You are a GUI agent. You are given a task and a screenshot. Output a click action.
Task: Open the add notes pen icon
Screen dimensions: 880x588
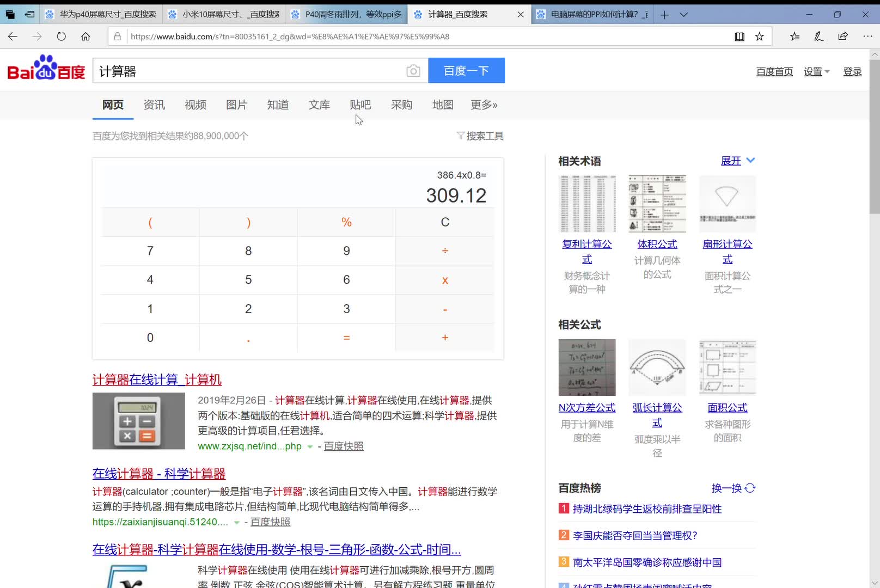[818, 36]
